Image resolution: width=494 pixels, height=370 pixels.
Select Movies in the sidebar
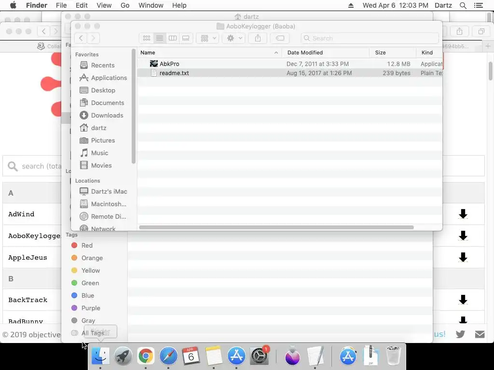[x=96, y=166]
